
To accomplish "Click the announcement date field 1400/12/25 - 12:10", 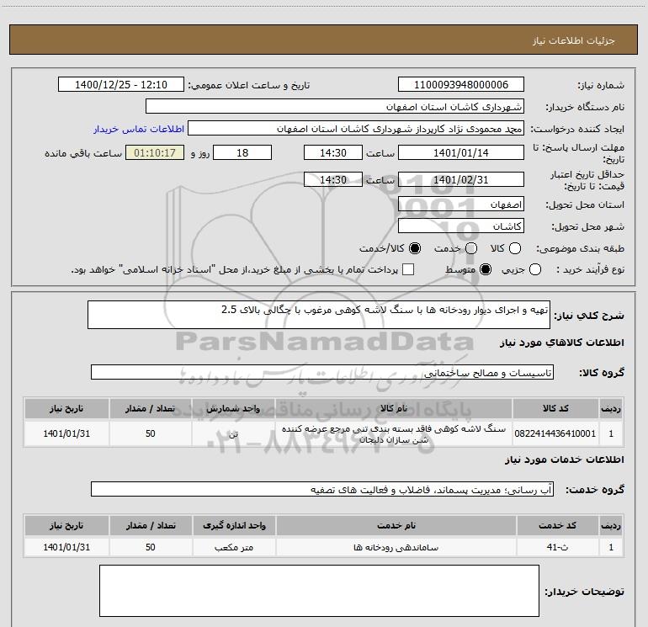I will [x=121, y=85].
